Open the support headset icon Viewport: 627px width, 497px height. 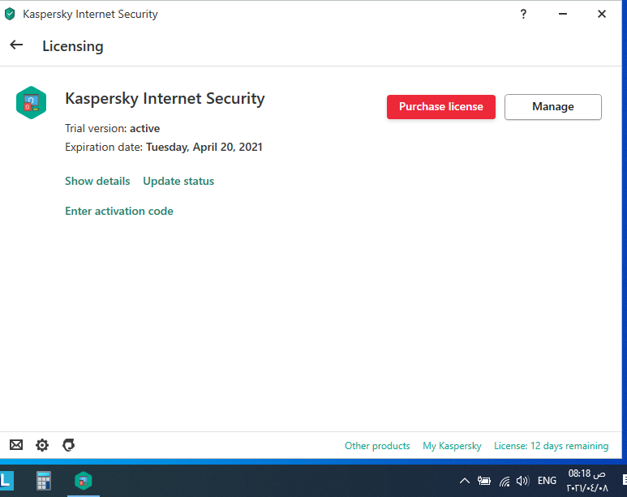pos(68,445)
